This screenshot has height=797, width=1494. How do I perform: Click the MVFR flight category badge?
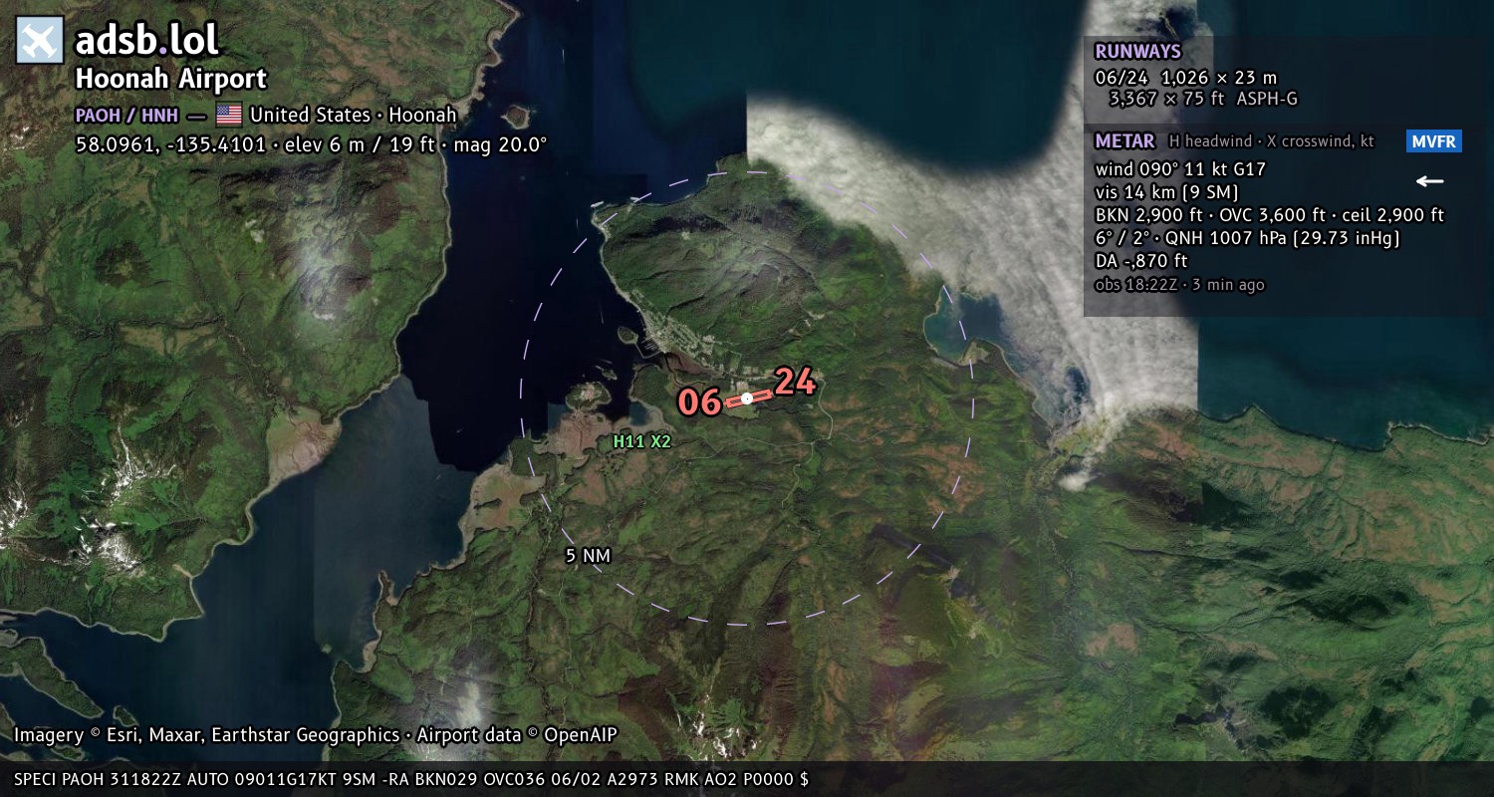[1434, 141]
